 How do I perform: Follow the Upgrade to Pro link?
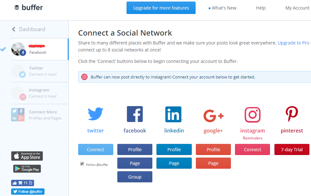pos(293,43)
